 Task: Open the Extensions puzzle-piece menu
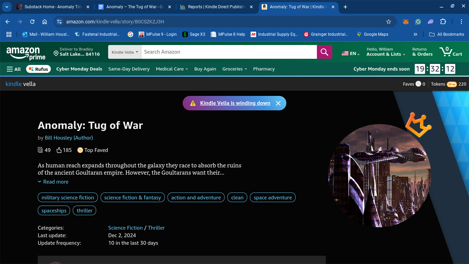click(x=443, y=22)
